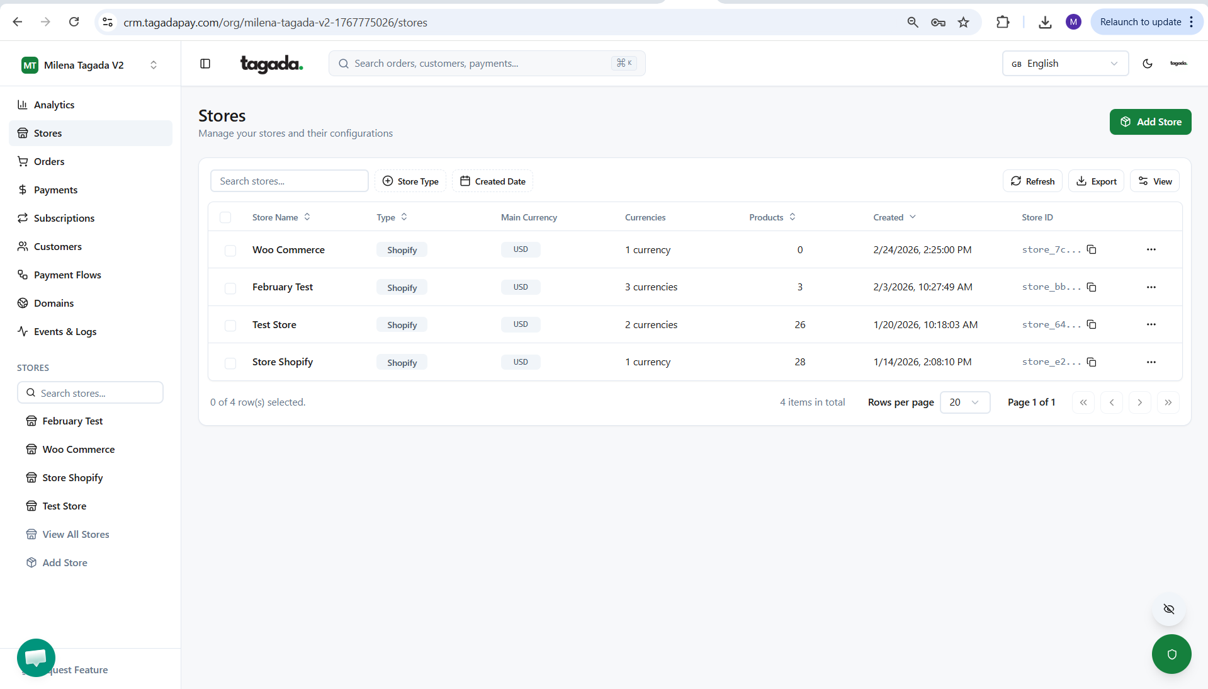Click the hidden-eye visibility toggle button
The height and width of the screenshot is (689, 1208).
[1168, 609]
